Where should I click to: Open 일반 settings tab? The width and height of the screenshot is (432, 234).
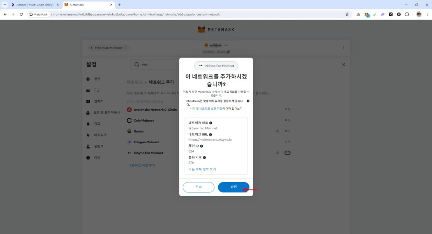97,79
